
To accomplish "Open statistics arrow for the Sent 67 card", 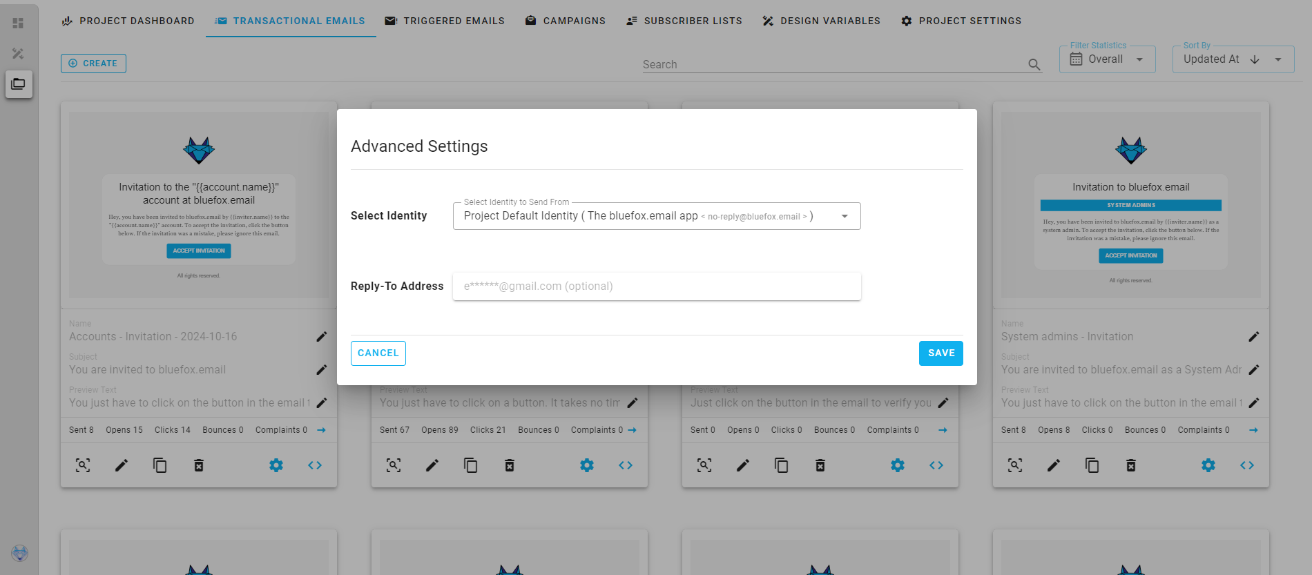I will click(632, 430).
